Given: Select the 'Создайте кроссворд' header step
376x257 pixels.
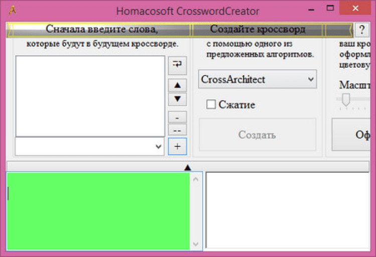Looking at the screenshot, I should click(x=258, y=29).
